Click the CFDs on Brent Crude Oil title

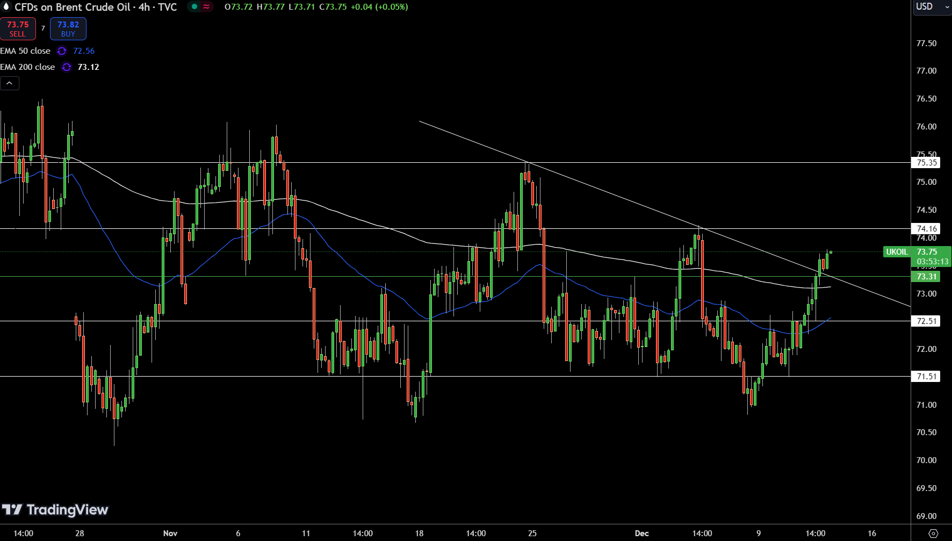(x=96, y=7)
